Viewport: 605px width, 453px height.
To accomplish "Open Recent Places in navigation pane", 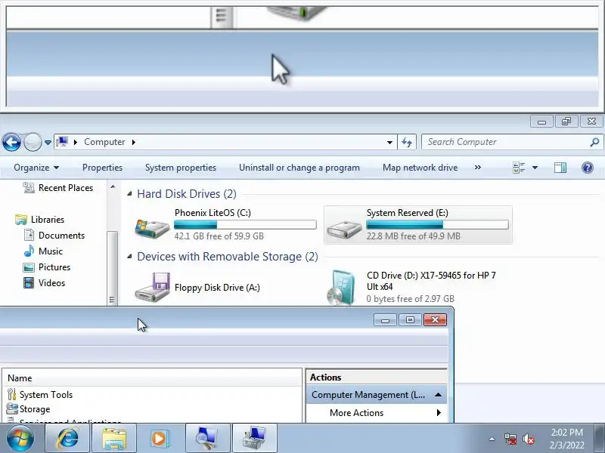I will pyautogui.click(x=58, y=188).
